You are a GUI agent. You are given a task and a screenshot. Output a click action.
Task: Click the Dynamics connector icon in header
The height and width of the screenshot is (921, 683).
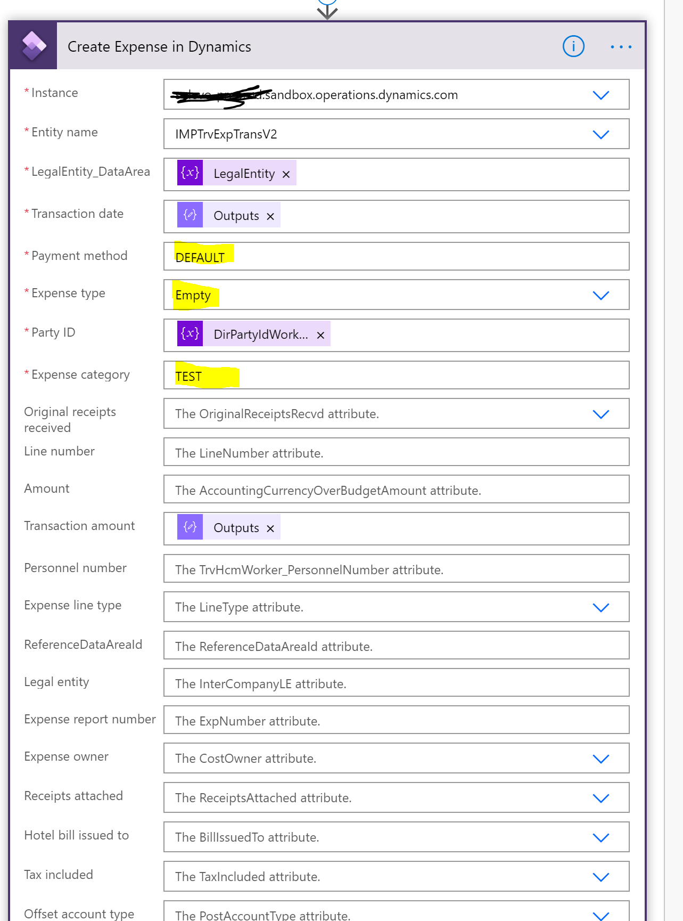[x=34, y=46]
